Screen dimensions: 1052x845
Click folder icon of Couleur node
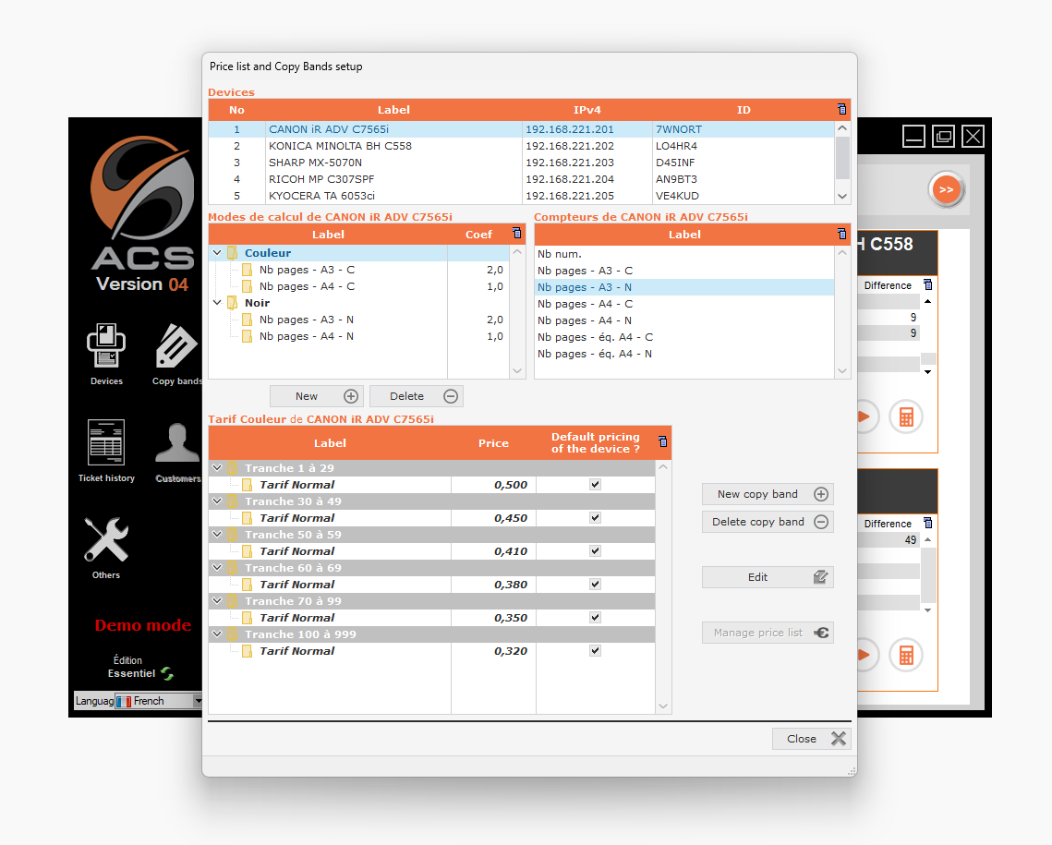232,253
